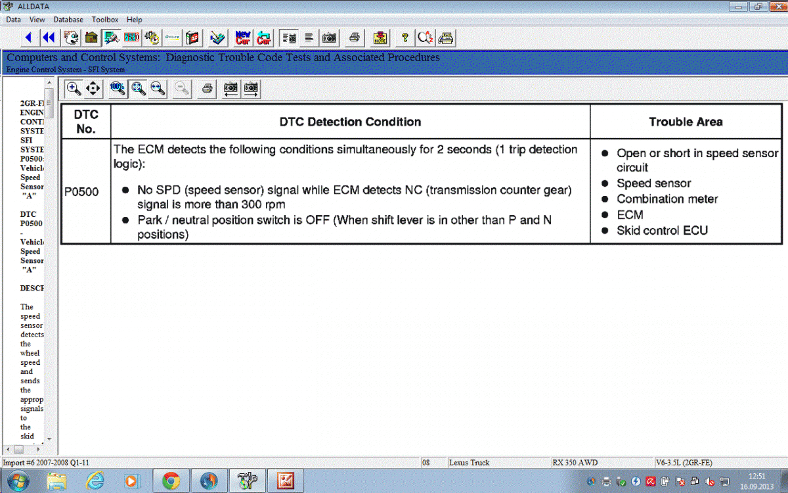The height and width of the screenshot is (493, 788).
Task: Click the white Online label toolbar icon
Action: coord(172,37)
